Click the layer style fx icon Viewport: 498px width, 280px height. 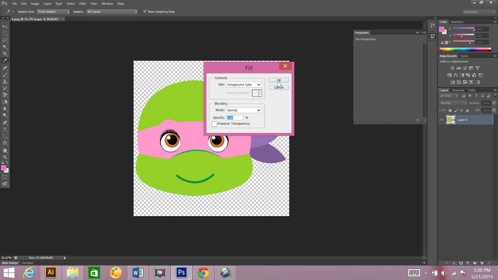point(454,263)
